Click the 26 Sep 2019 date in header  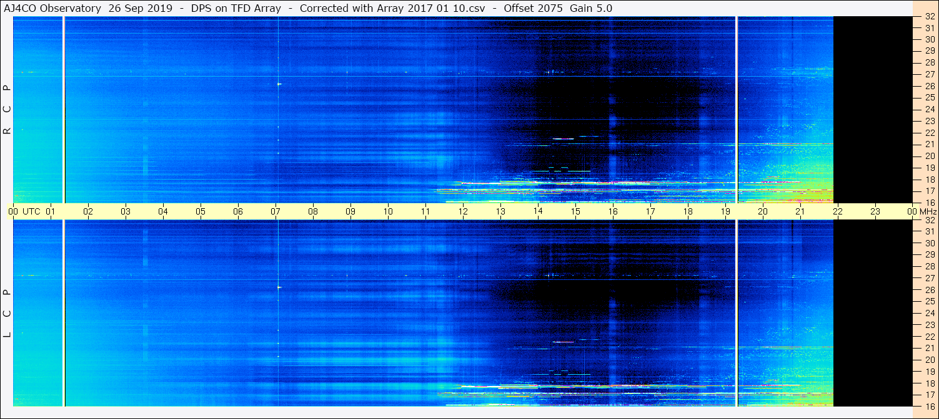point(140,8)
